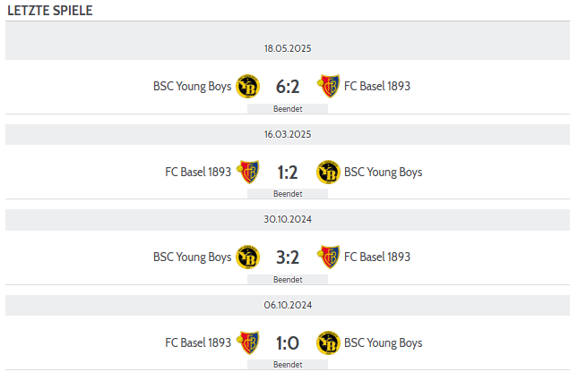Click FC Basel crest in 18.05.2025 match
Screen dimensions: 578x380
[328, 87]
